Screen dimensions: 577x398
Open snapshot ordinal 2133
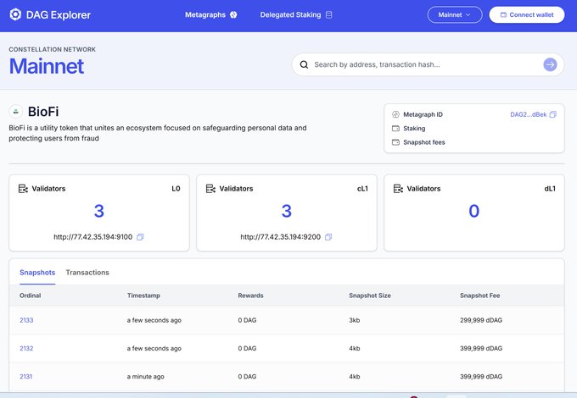(x=26, y=320)
